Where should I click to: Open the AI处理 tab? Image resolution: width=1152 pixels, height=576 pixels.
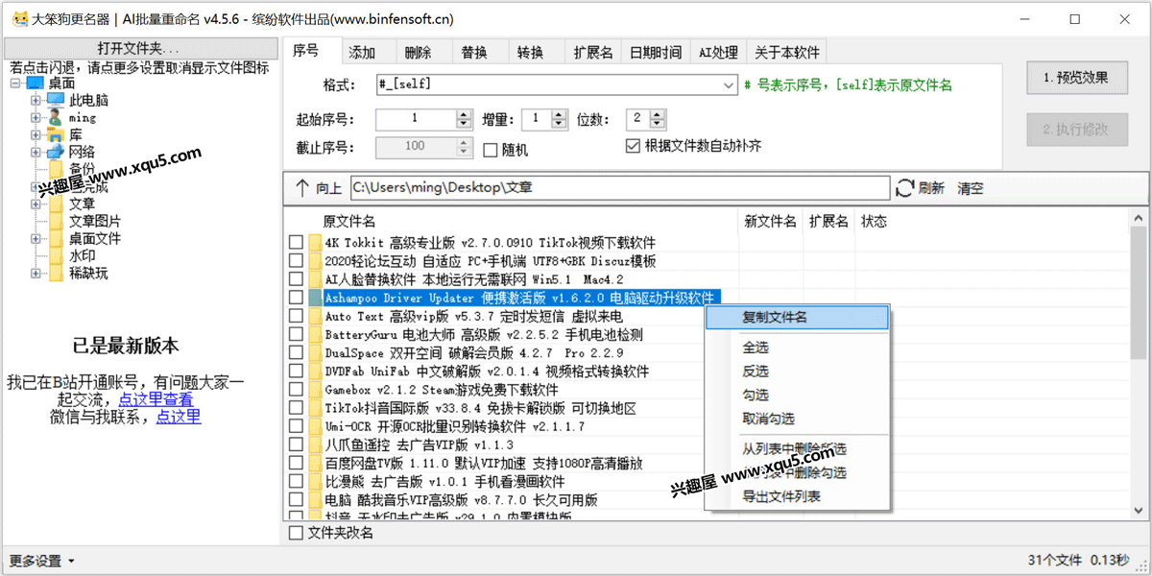pos(718,53)
